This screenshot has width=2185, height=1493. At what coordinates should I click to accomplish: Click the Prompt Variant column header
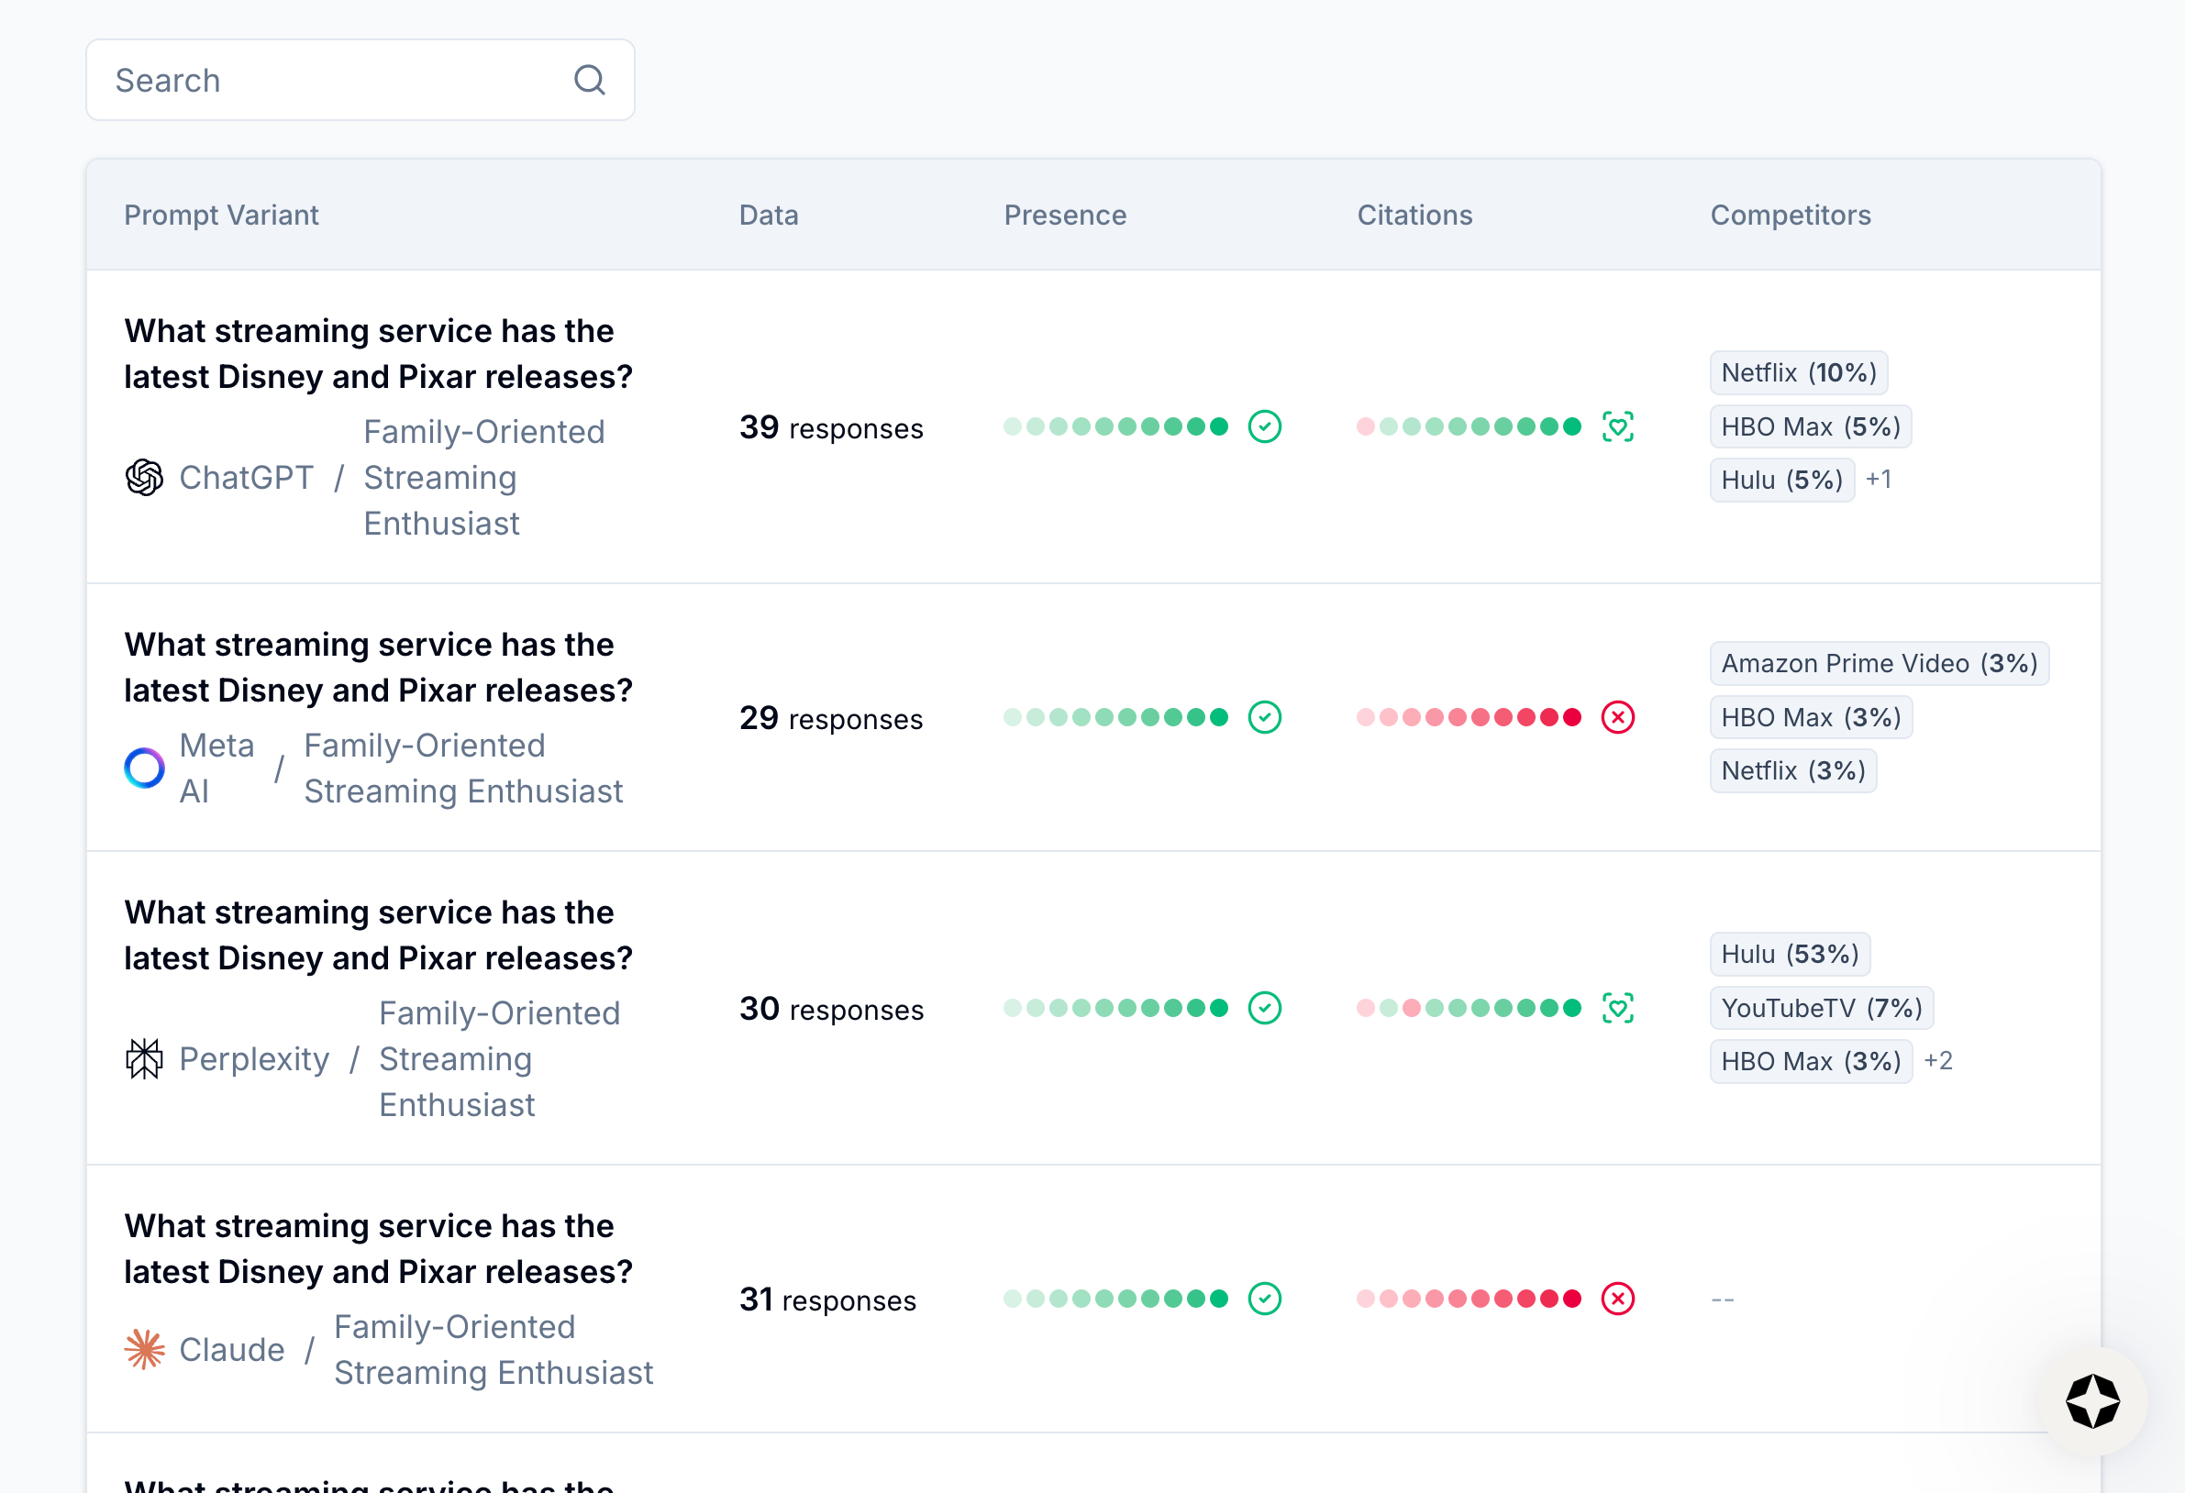coord(221,216)
